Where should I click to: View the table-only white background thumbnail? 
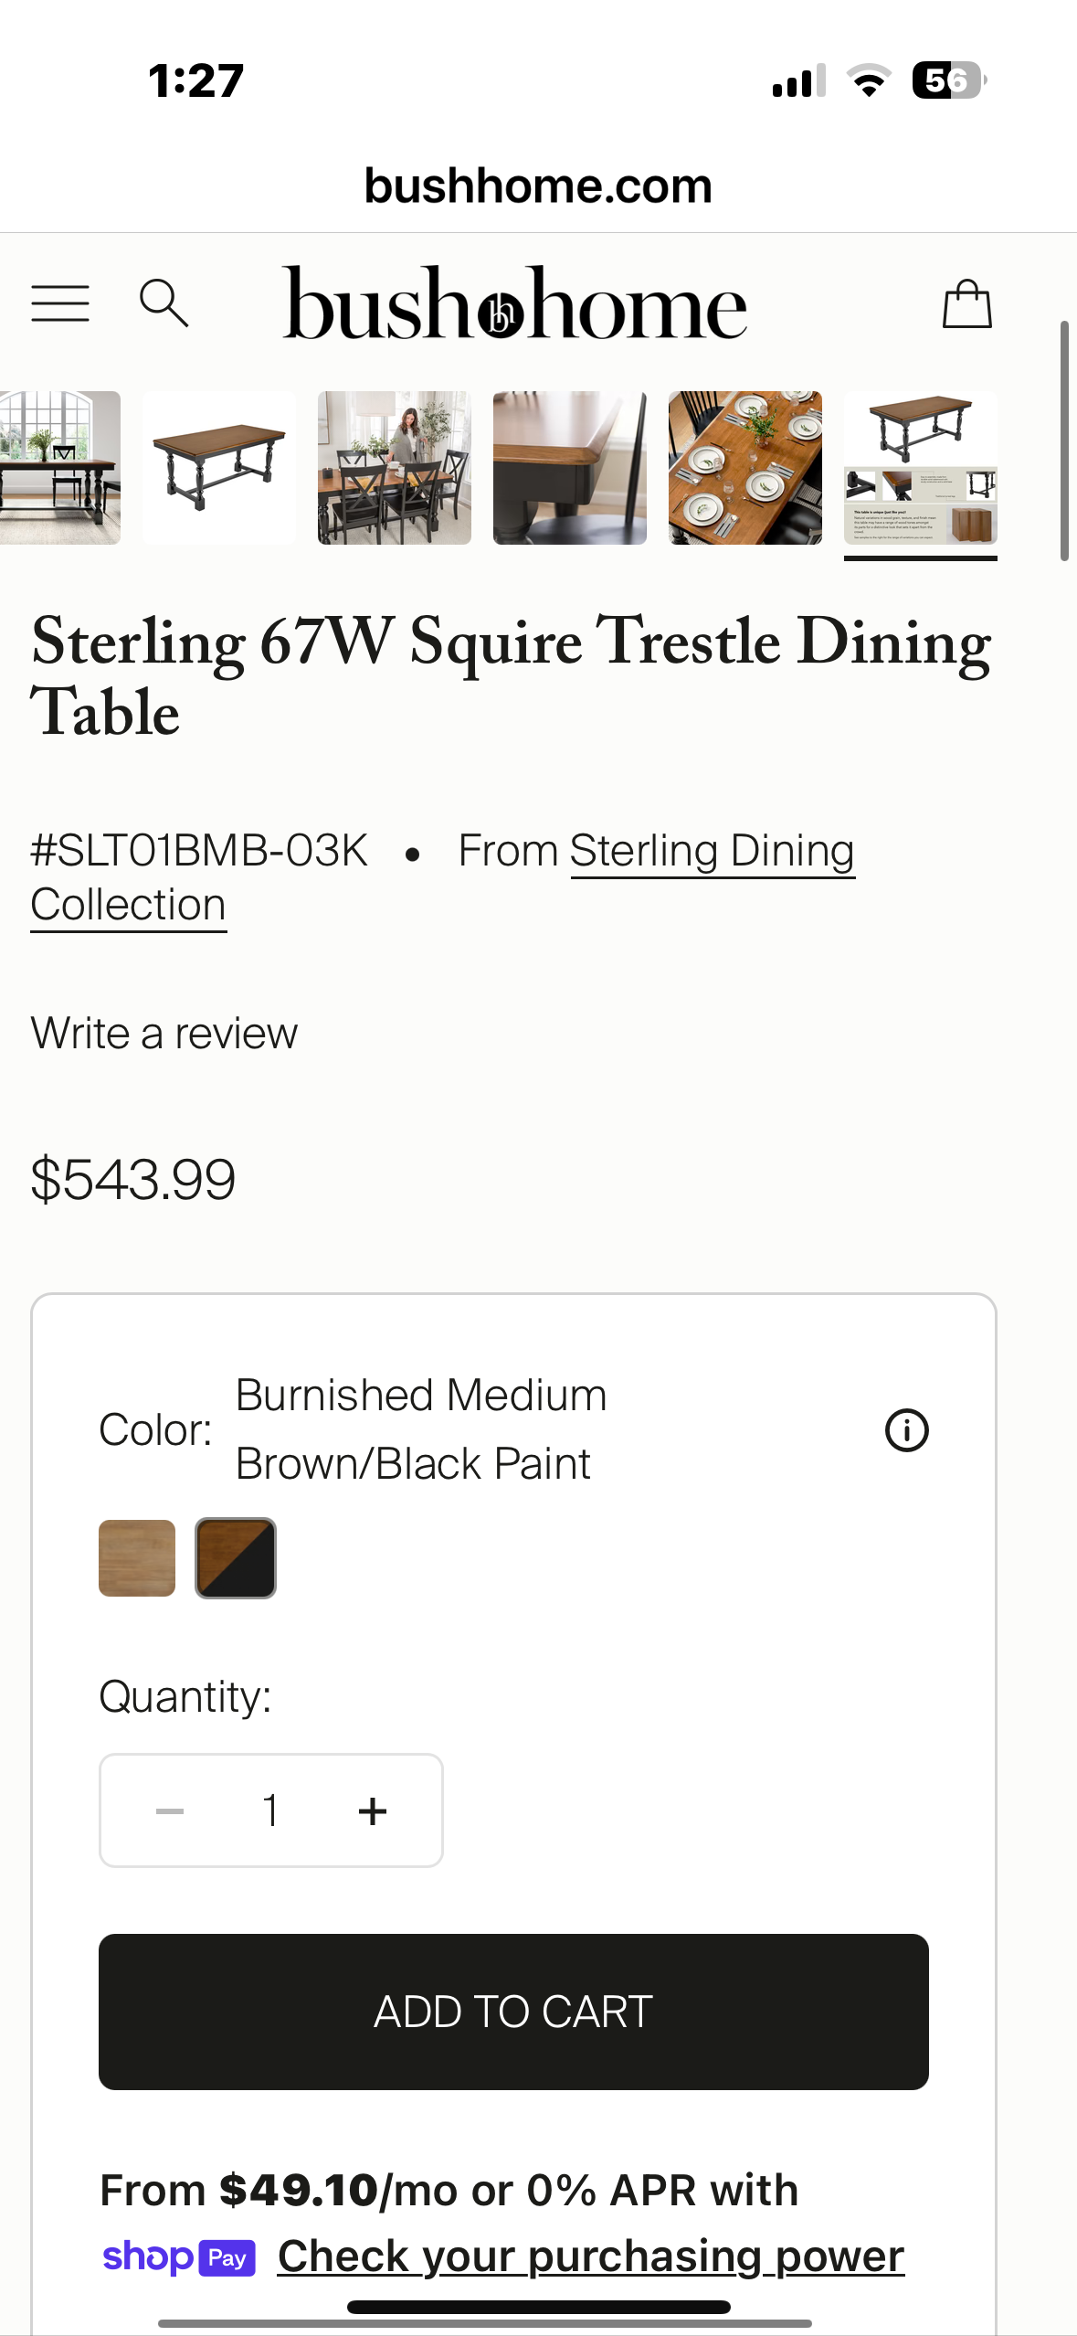tap(219, 468)
